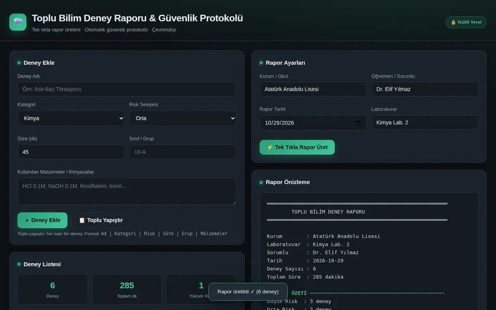Expand the Risk Seviyesi dropdown set to Orta
Screen dimensions: 496x310
coord(183,118)
